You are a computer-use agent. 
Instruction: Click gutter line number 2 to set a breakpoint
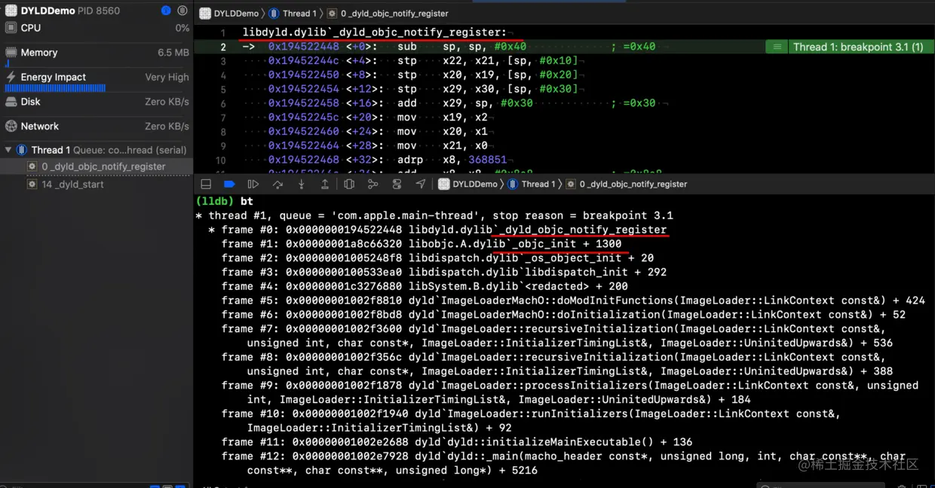click(223, 47)
